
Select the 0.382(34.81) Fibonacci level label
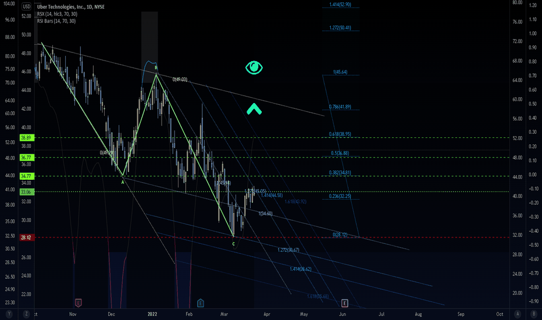tap(340, 172)
